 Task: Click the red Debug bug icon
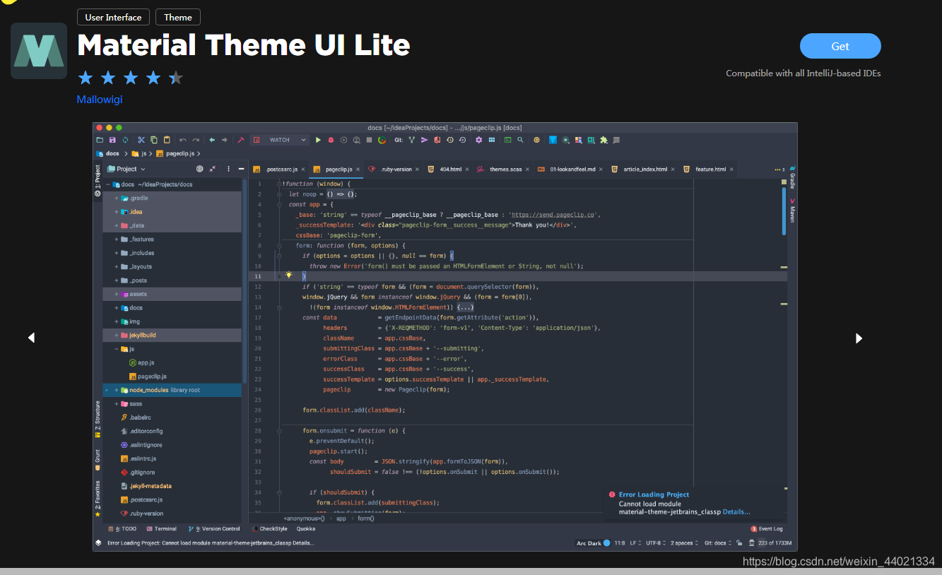(331, 140)
